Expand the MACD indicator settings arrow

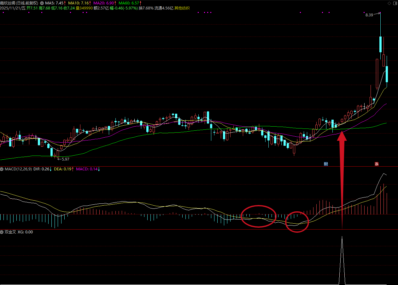2,169
